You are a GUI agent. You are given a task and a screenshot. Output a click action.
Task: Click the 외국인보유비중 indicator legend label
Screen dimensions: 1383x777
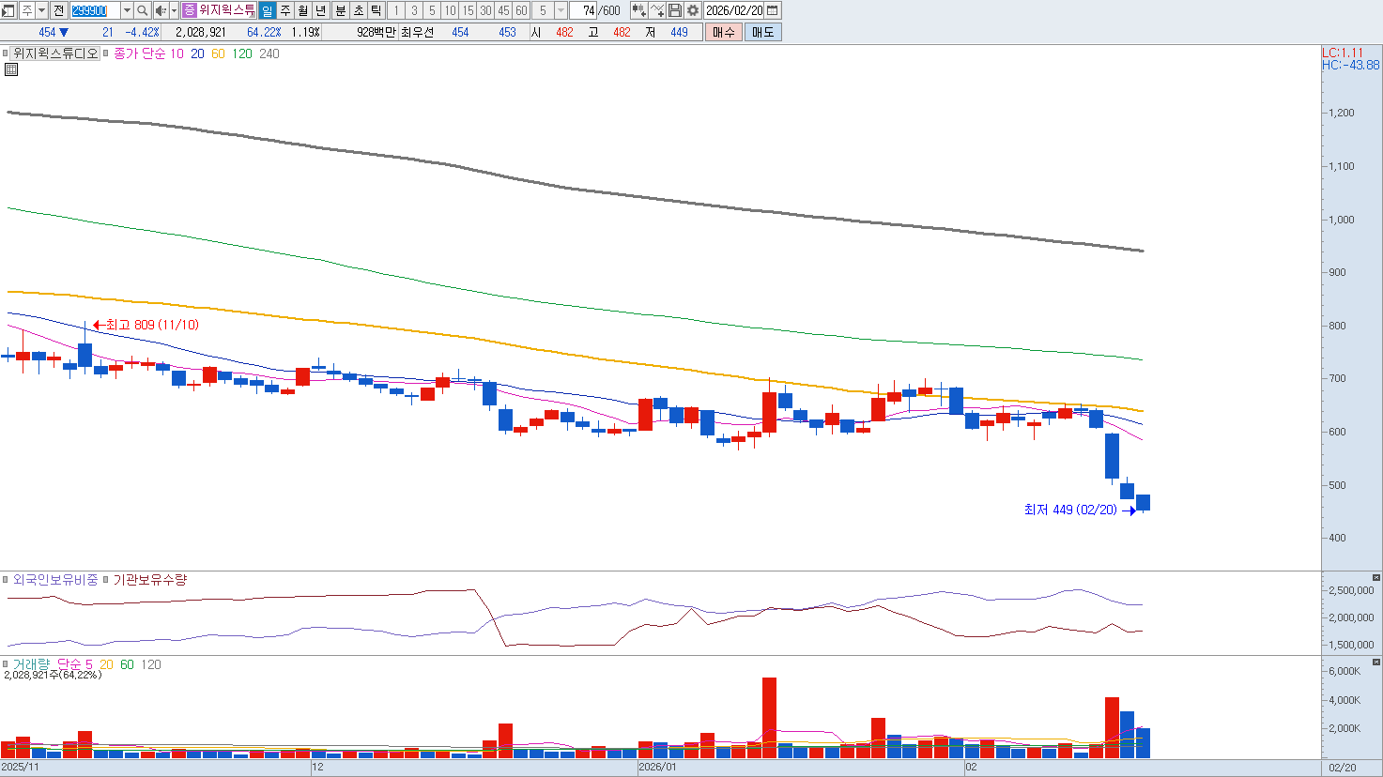(x=54, y=580)
